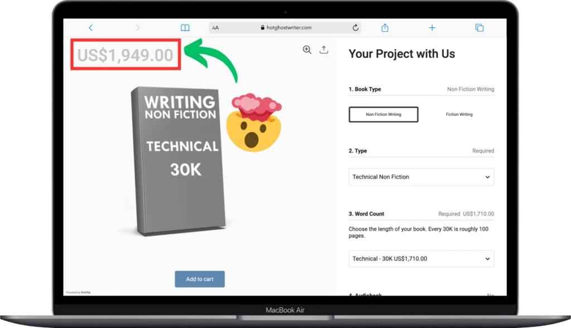
Task: Click the Writing Non Fiction book image
Action: pyautogui.click(x=177, y=161)
